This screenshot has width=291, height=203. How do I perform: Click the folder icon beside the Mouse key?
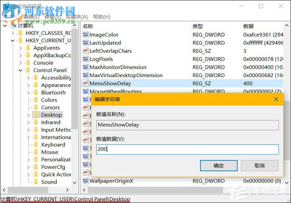tap(36, 152)
